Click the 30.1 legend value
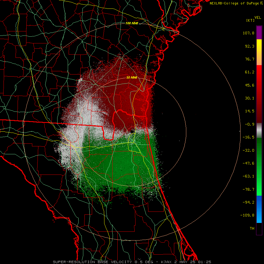Screen dimensions: 264x264 tap(250, 98)
